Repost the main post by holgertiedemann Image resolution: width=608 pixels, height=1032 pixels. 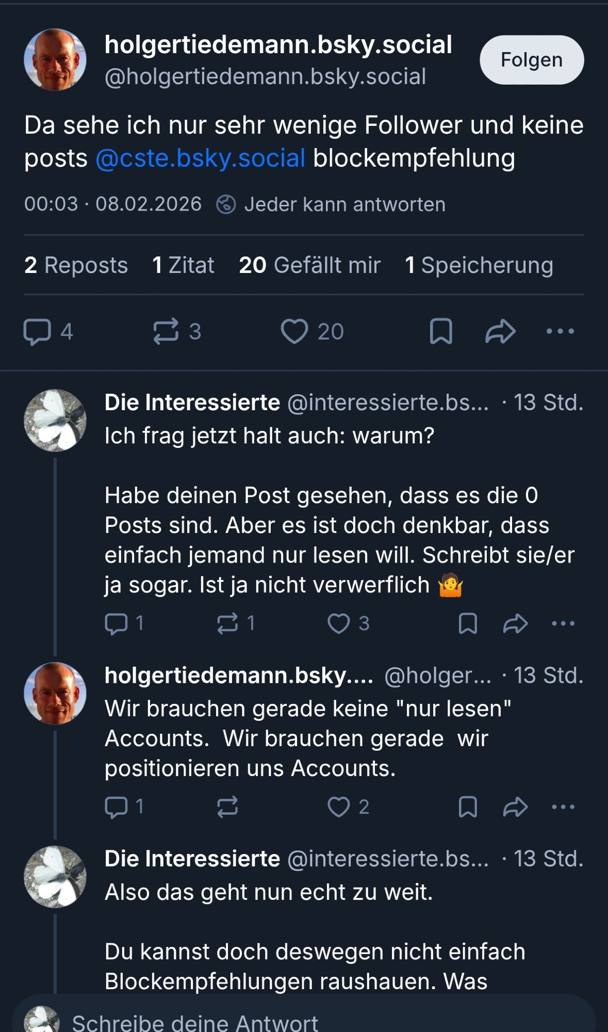tap(166, 331)
